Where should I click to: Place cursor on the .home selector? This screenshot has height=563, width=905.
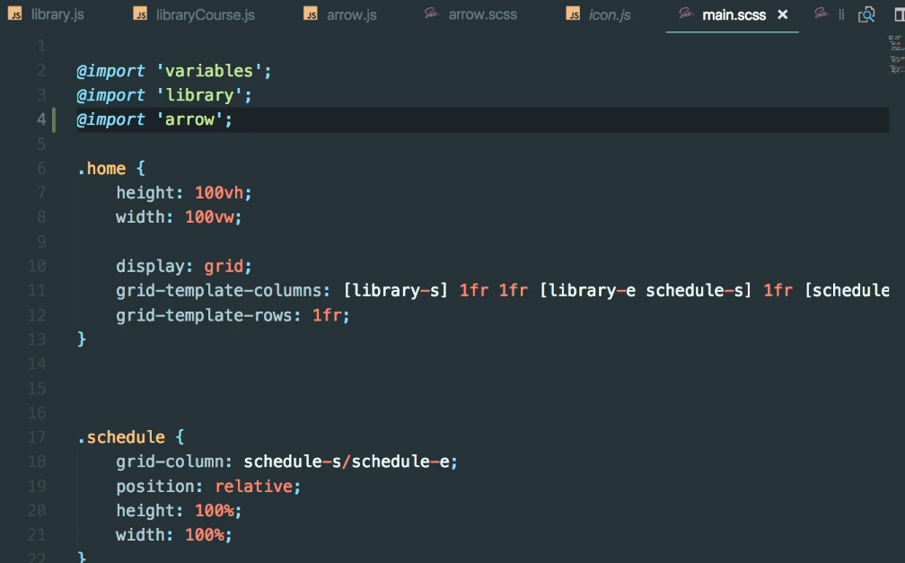click(x=101, y=168)
